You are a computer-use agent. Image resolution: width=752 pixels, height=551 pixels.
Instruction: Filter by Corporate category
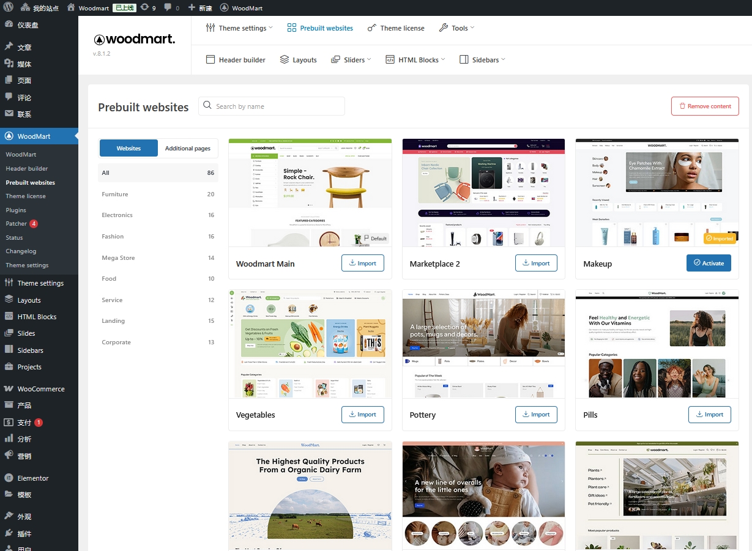pos(158,342)
